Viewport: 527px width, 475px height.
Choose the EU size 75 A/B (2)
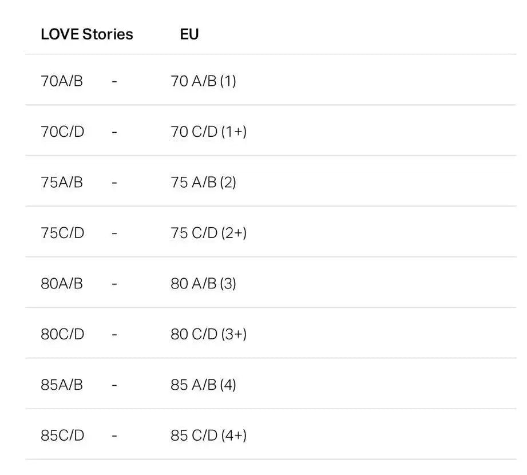tap(203, 183)
